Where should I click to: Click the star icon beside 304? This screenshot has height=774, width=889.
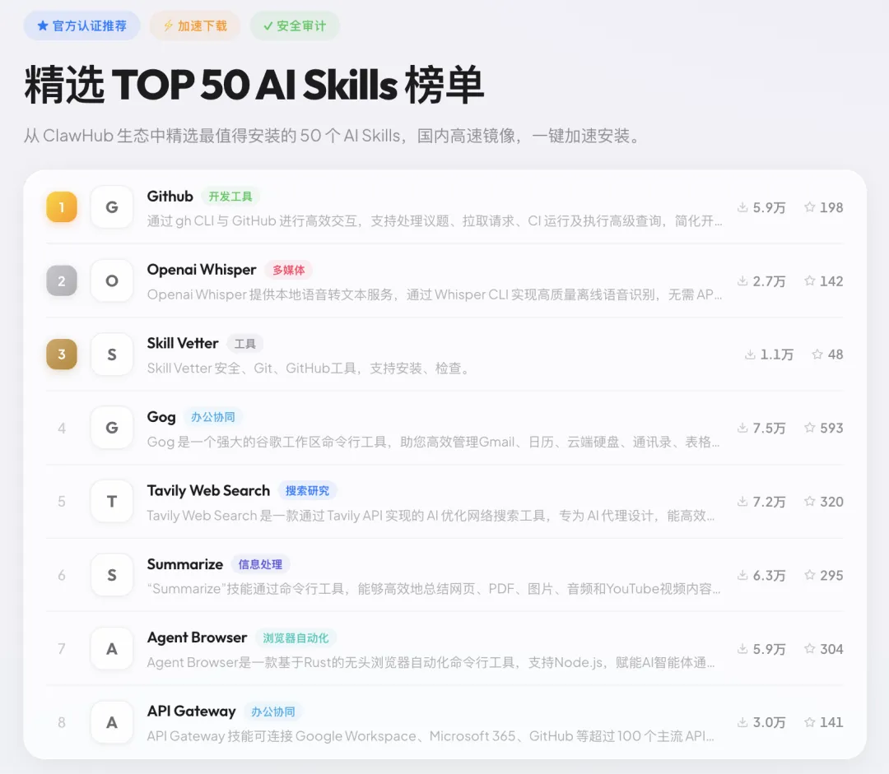tap(810, 648)
